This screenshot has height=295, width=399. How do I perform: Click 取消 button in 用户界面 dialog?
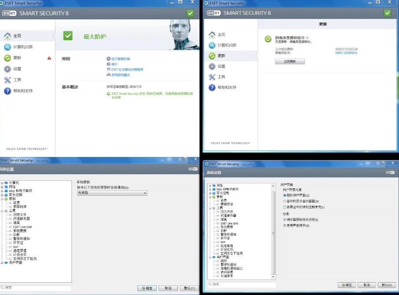(367, 285)
